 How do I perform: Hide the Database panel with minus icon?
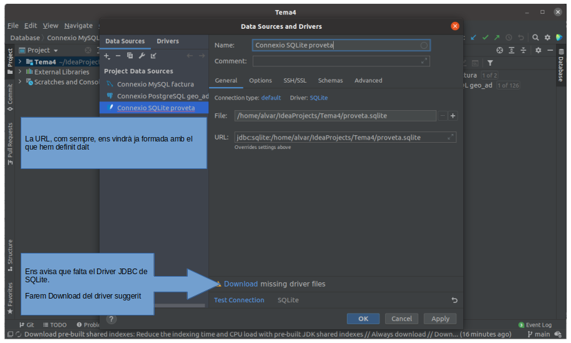(x=550, y=50)
